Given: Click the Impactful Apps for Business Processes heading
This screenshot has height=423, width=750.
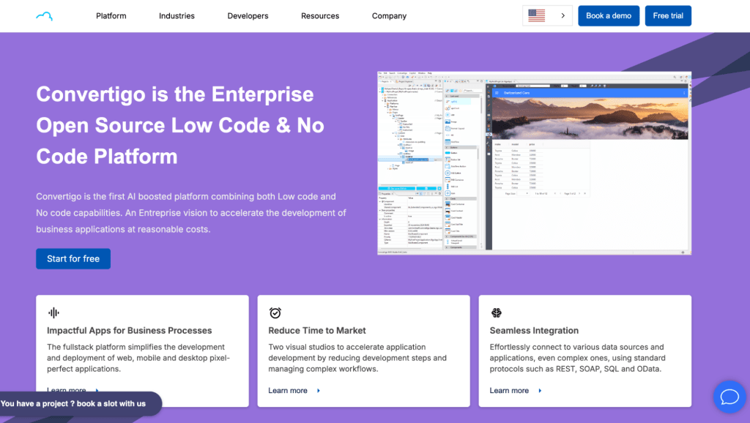Looking at the screenshot, I should [x=129, y=330].
